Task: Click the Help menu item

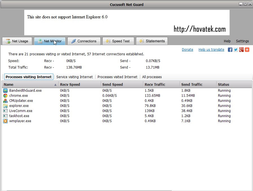Action: [x=227, y=41]
